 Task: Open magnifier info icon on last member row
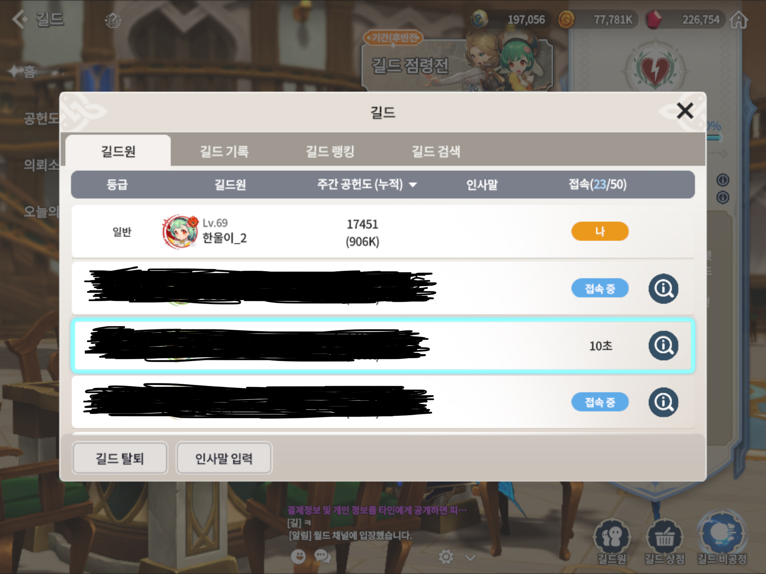point(664,402)
